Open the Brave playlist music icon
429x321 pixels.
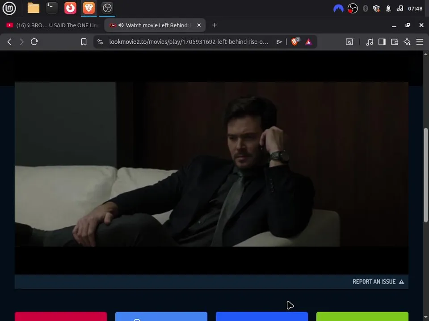[370, 42]
